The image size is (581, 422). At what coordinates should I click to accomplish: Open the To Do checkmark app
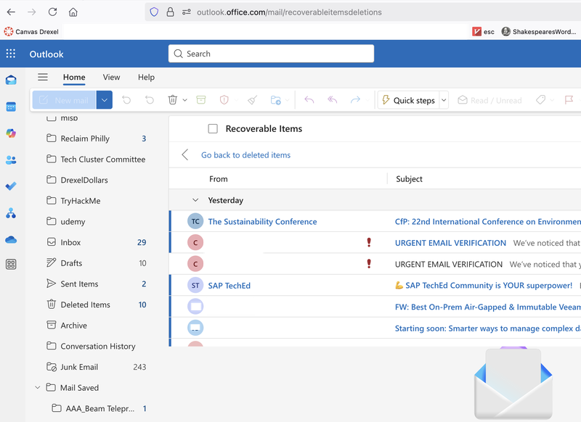click(11, 186)
